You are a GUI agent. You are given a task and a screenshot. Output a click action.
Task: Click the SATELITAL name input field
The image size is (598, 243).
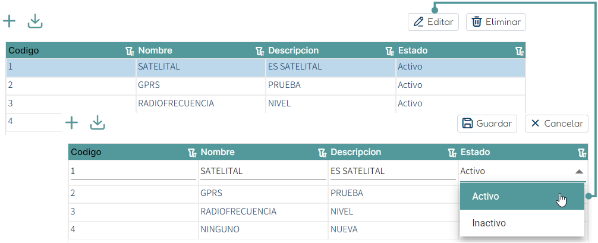(x=263, y=171)
